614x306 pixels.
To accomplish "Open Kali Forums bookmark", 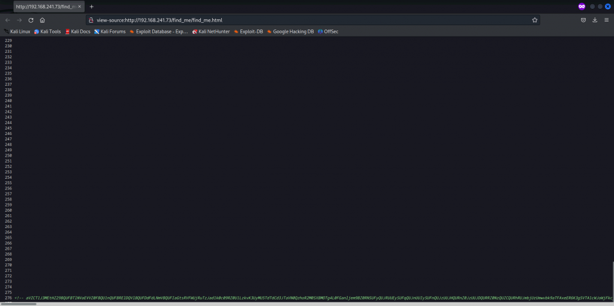I will (x=110, y=31).
